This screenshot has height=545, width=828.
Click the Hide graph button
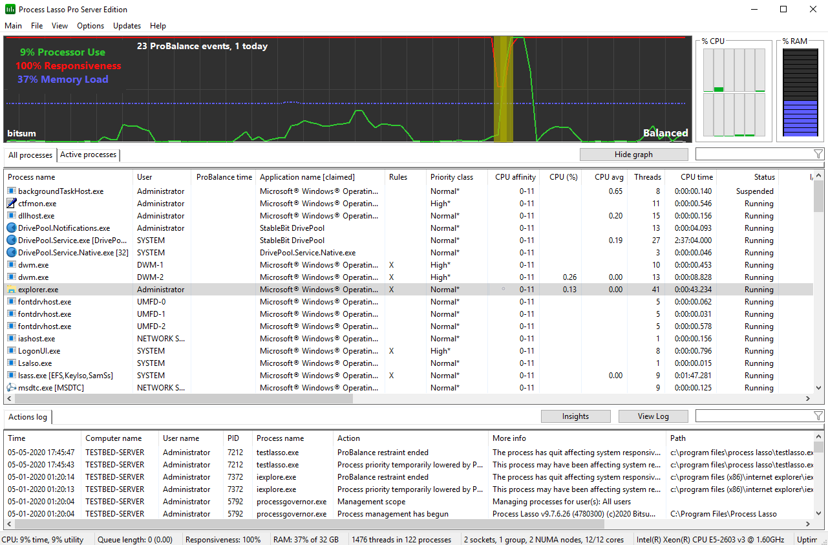point(634,155)
